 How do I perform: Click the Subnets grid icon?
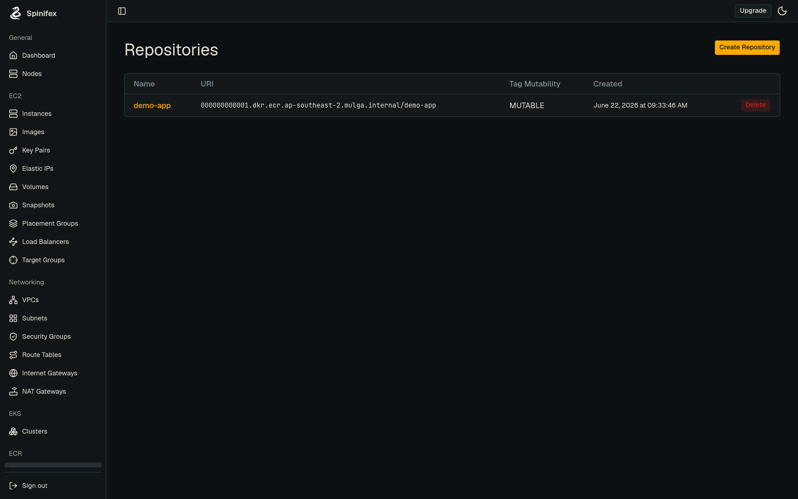click(13, 318)
